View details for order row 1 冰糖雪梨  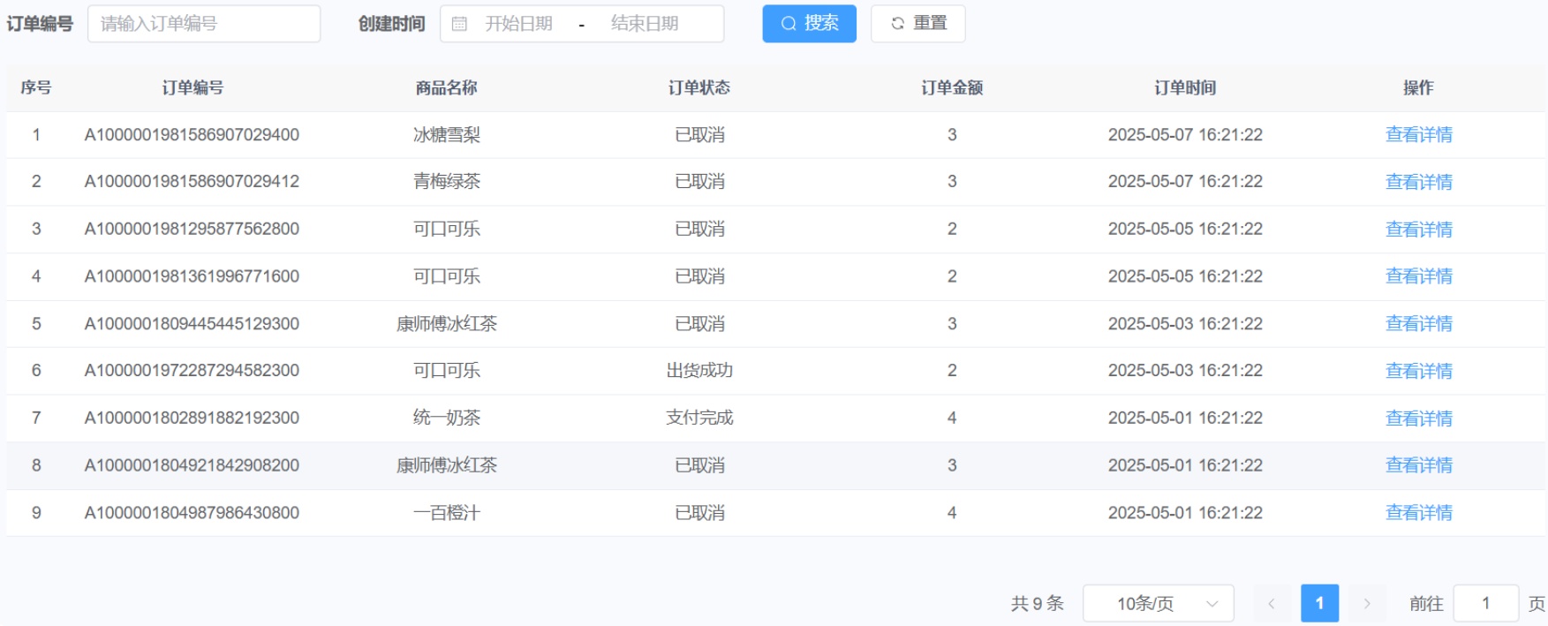click(1418, 135)
